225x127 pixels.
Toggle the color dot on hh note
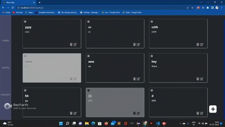tap(25, 90)
